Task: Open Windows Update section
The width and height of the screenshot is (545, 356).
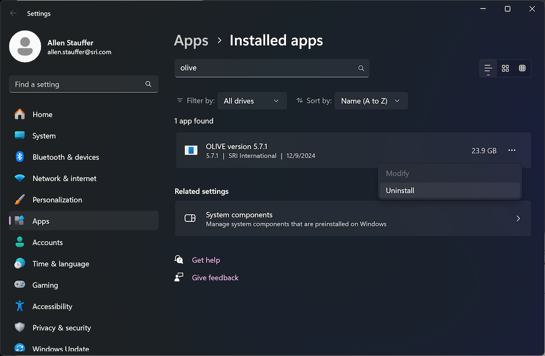Action: [x=60, y=348]
